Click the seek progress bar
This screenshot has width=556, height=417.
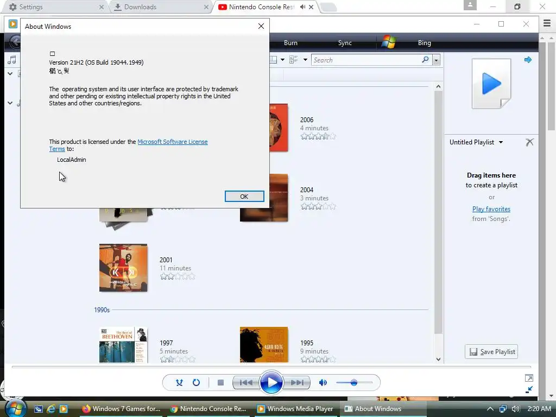pos(271,367)
